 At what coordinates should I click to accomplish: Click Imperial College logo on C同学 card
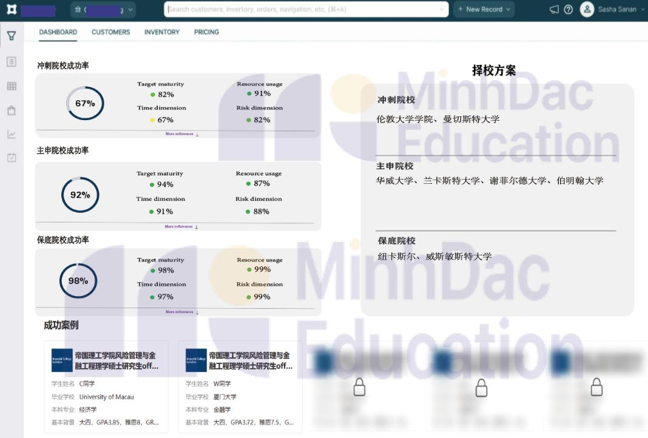pyautogui.click(x=62, y=360)
